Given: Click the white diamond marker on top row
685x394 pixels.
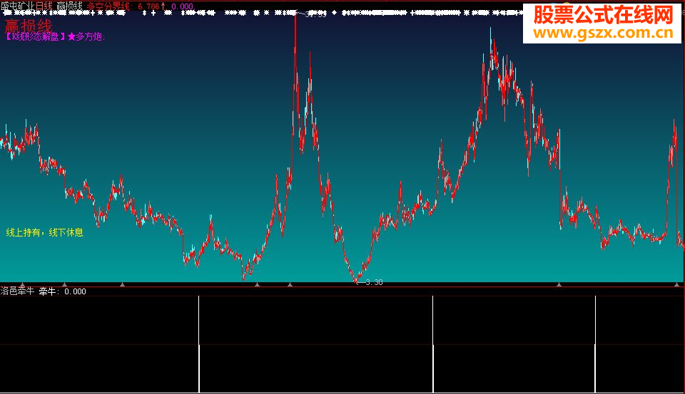Looking at the screenshot, I should tap(334, 13).
